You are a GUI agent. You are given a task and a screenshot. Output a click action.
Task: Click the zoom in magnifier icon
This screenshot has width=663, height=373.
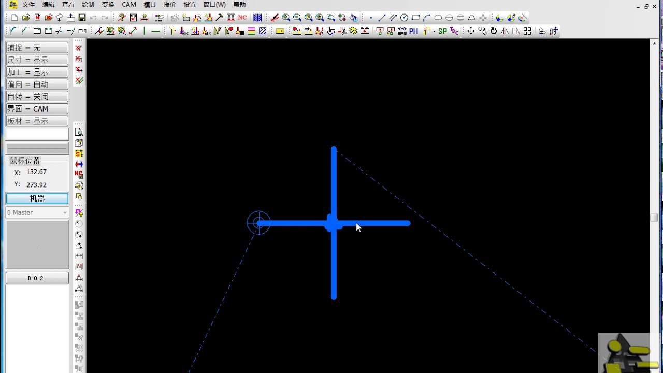coord(286,18)
